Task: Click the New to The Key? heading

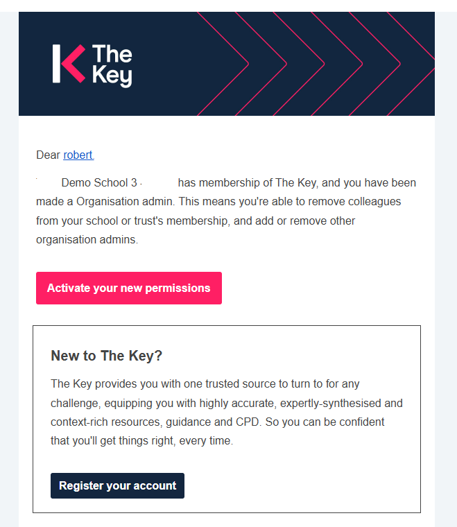Action: [106, 356]
